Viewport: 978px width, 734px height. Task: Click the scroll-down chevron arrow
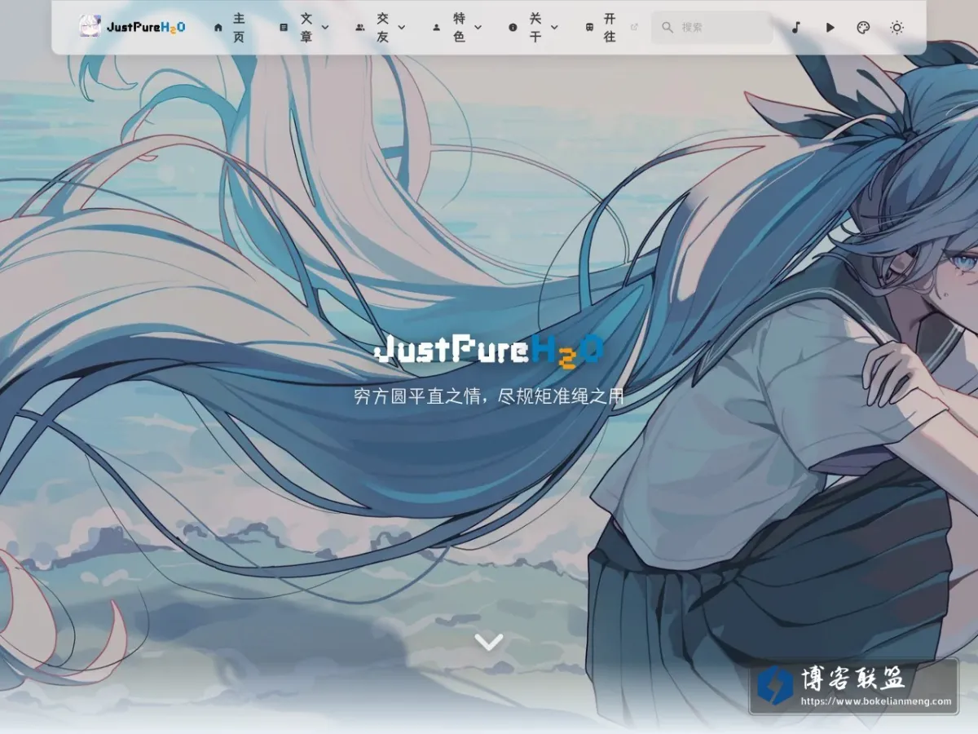tap(489, 642)
